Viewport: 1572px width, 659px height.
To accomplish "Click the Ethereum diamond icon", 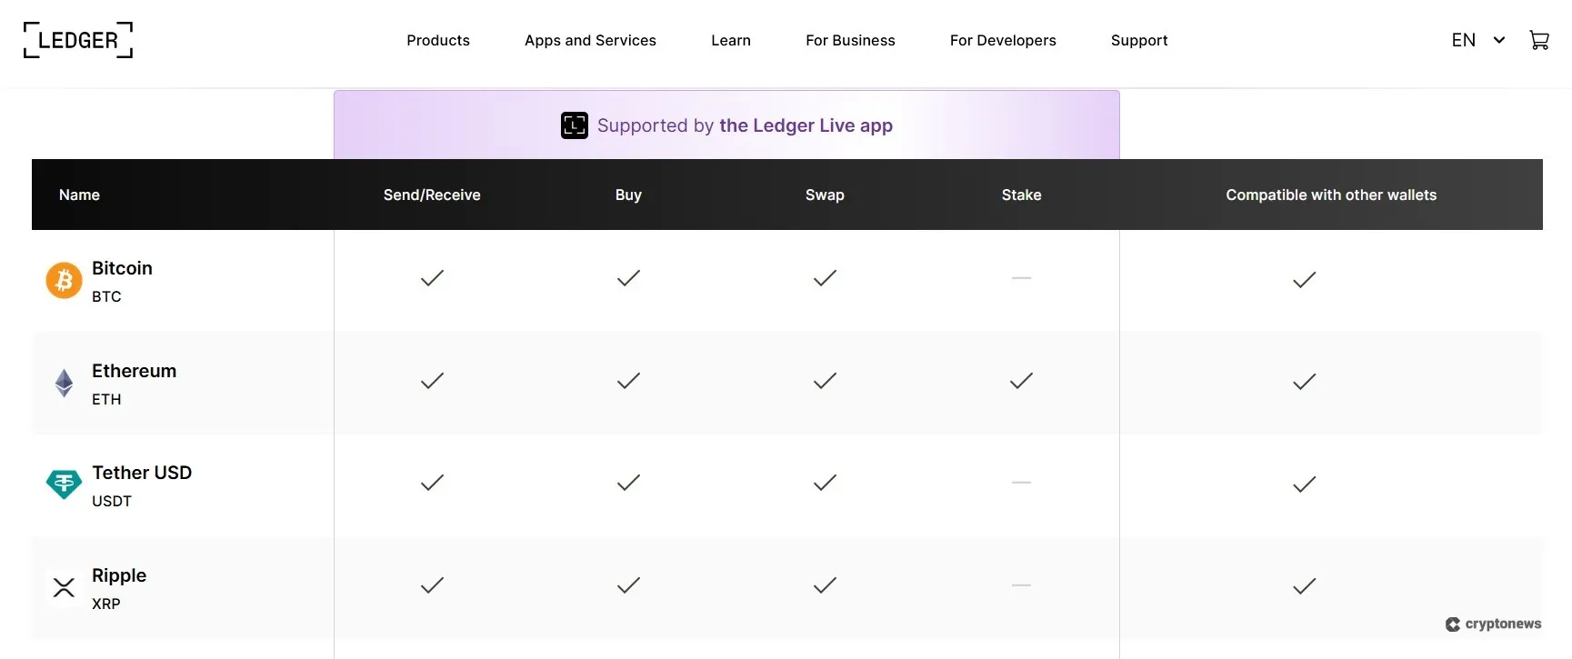I will tap(64, 383).
